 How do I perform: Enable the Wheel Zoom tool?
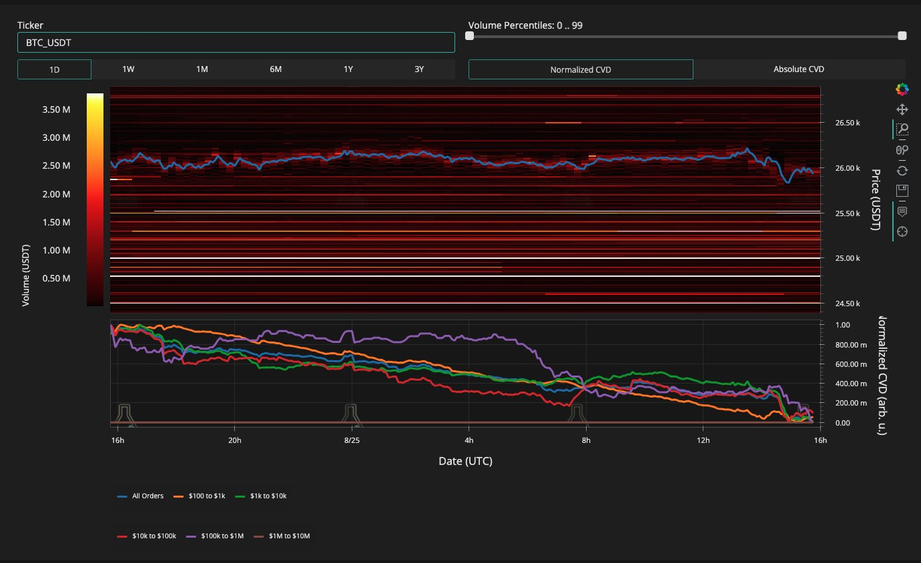tap(902, 150)
